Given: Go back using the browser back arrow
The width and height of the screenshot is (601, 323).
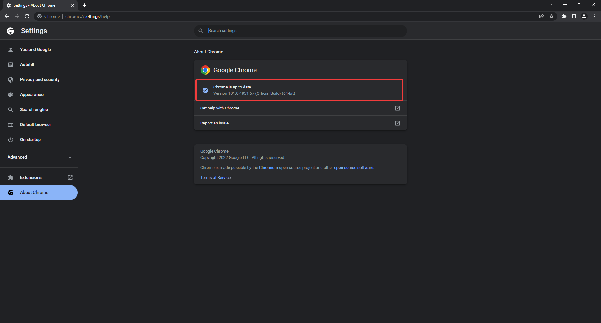Looking at the screenshot, I should (x=7, y=16).
